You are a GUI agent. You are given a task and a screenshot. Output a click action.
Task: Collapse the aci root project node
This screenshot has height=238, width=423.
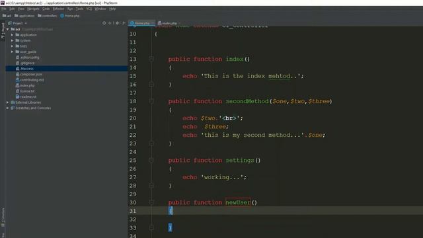[x=7, y=29]
